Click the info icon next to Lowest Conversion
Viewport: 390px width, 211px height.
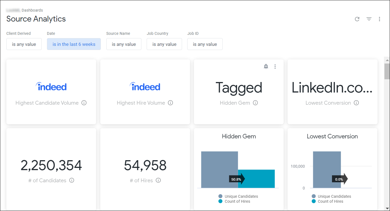(x=356, y=103)
